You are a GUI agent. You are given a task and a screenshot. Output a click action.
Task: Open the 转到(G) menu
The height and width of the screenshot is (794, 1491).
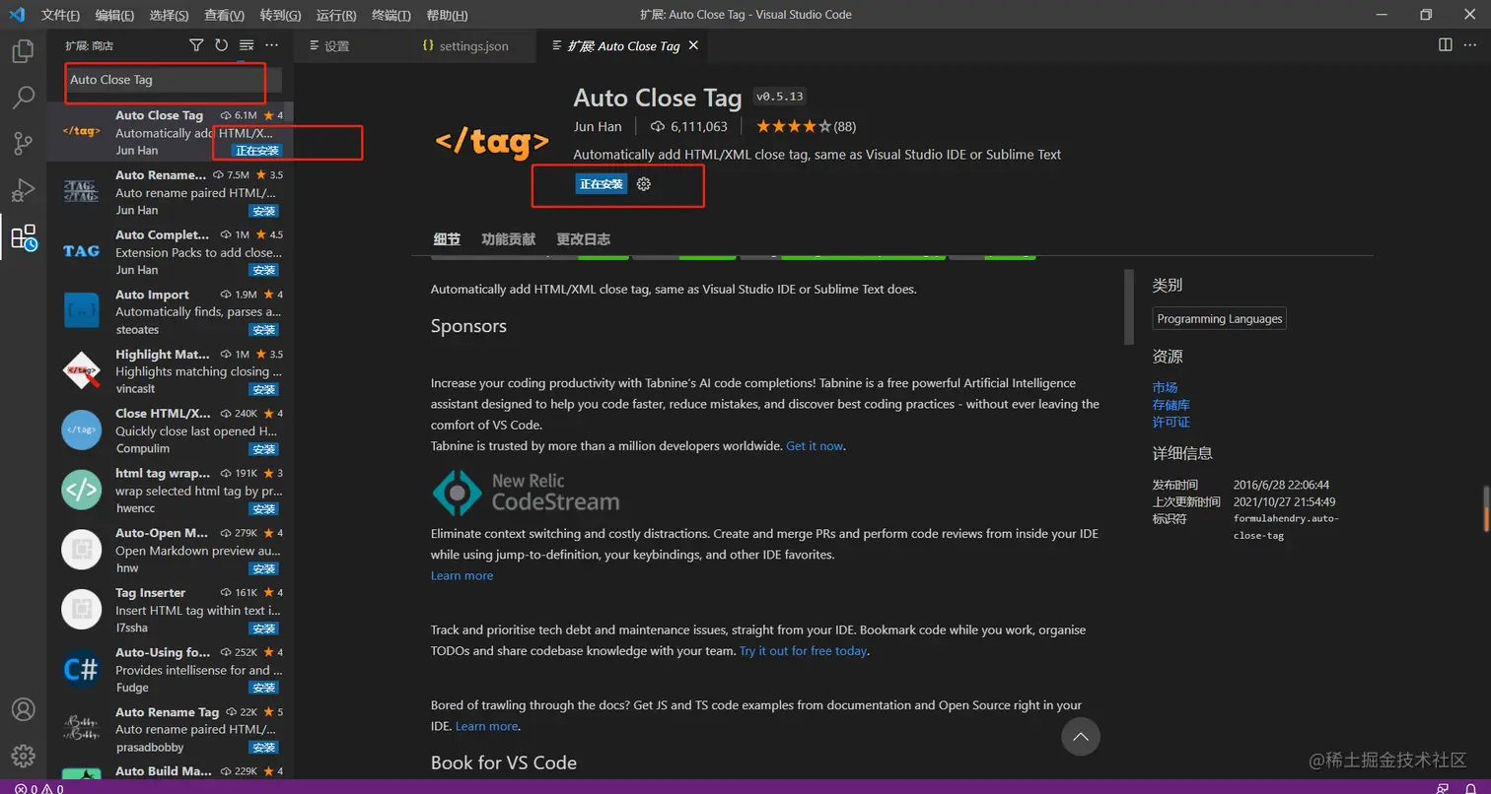tap(281, 15)
